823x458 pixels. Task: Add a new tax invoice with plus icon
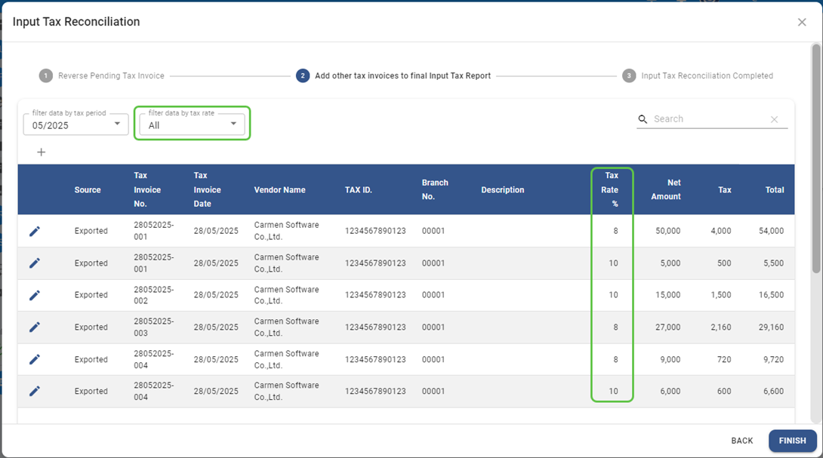(42, 152)
